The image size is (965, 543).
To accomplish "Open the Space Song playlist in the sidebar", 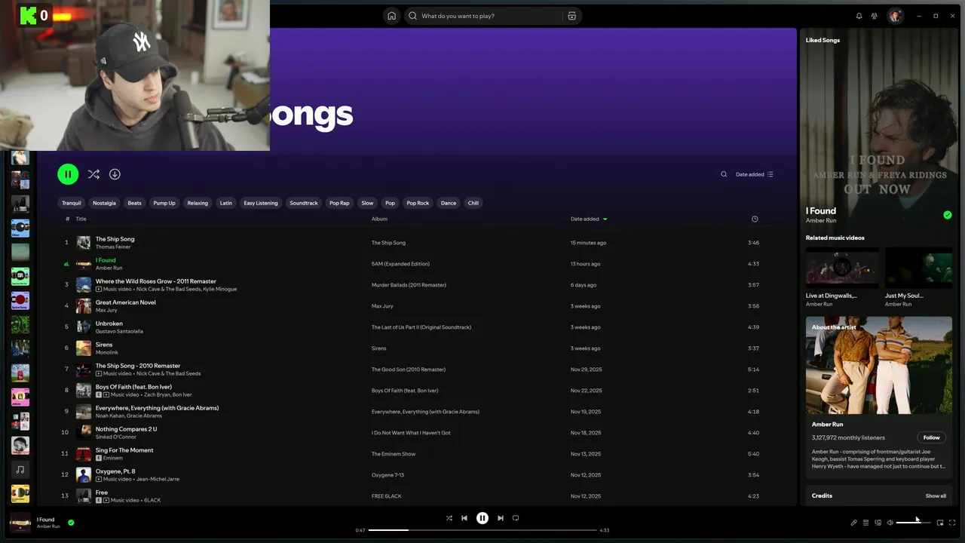I will coord(20,300).
